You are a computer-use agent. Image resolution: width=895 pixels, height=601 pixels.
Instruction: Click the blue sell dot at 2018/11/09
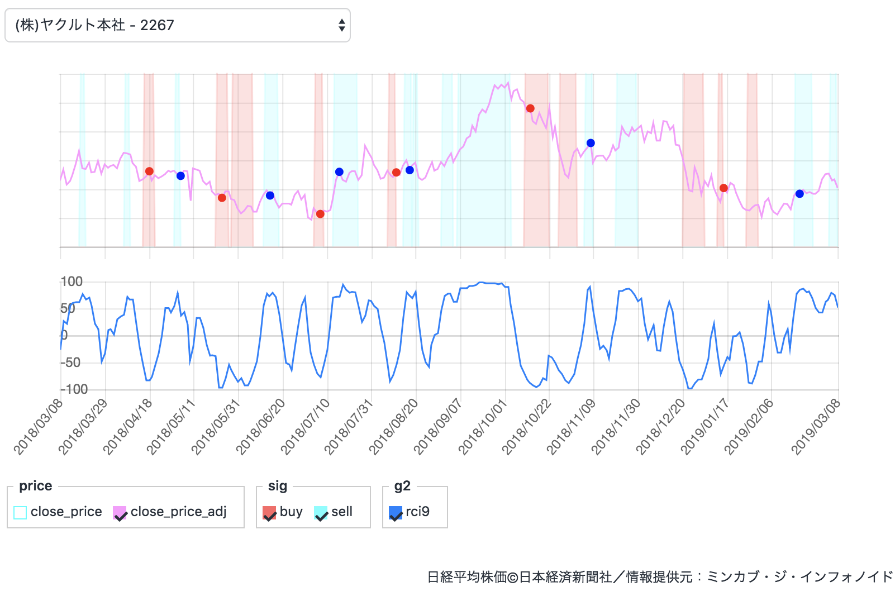click(x=591, y=143)
